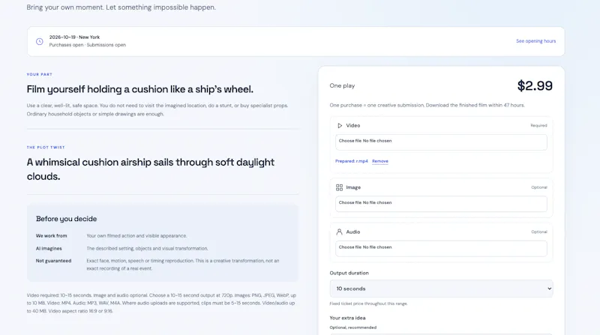This screenshot has width=600, height=335.
Task: Click the 'Optional, recommended' hint text
Action: coord(352,328)
